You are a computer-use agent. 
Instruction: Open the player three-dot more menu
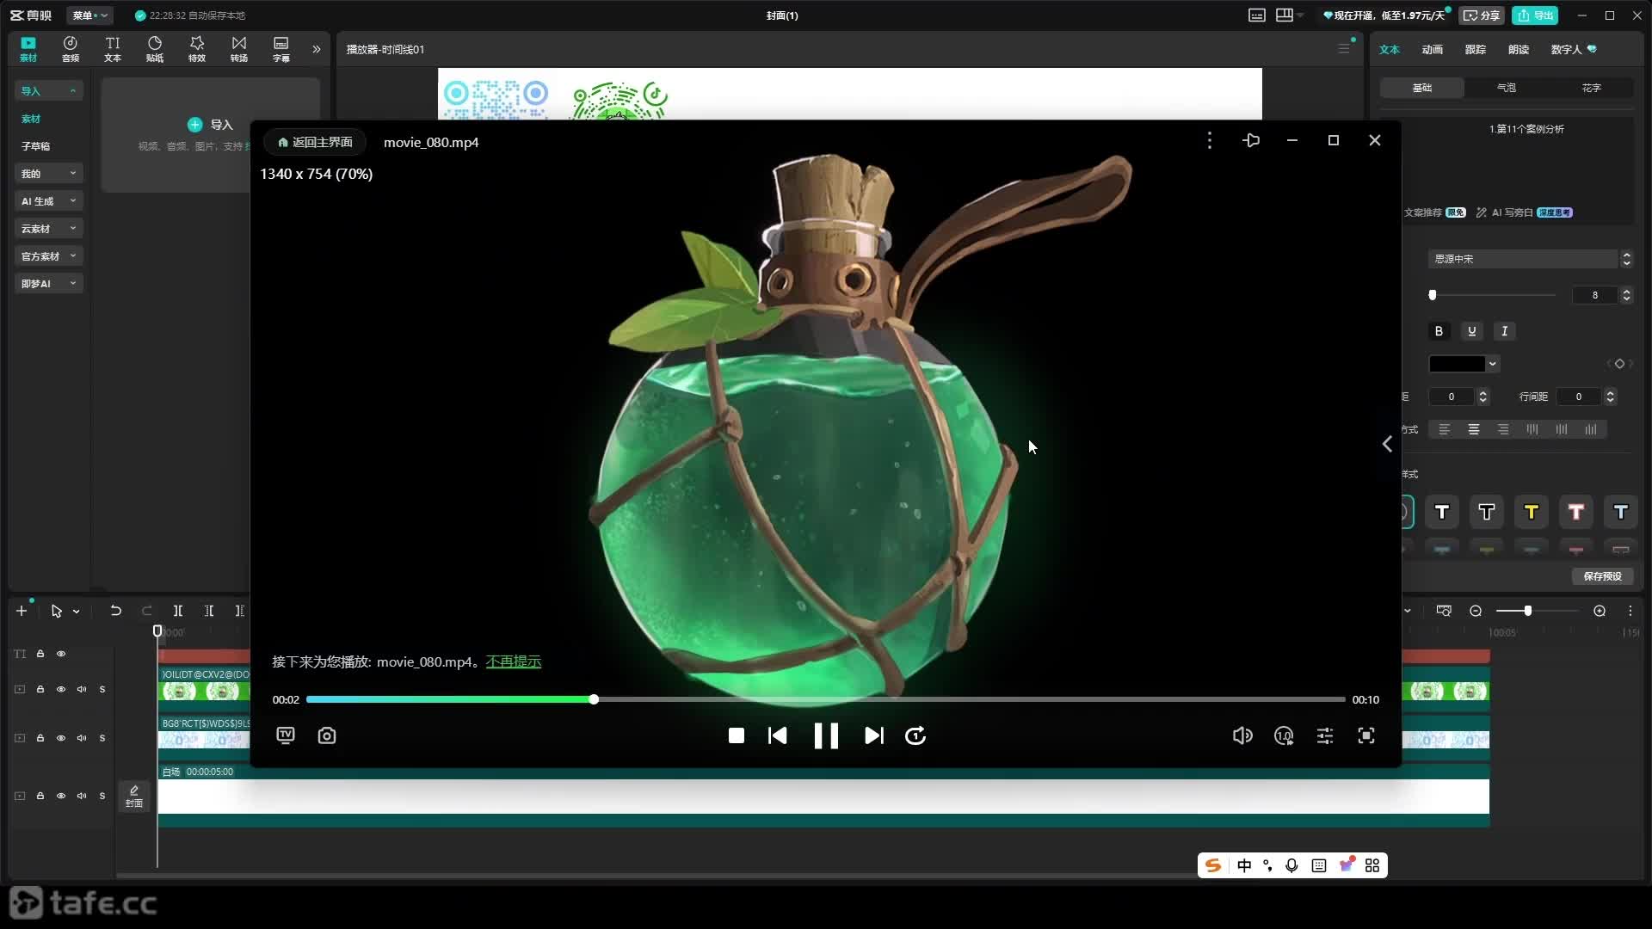coord(1210,140)
